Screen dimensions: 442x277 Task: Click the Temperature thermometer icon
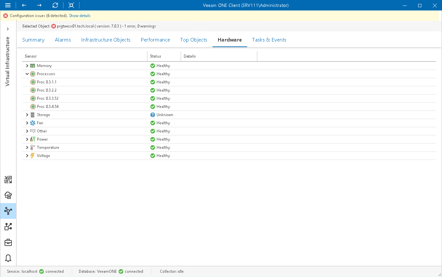coord(32,147)
